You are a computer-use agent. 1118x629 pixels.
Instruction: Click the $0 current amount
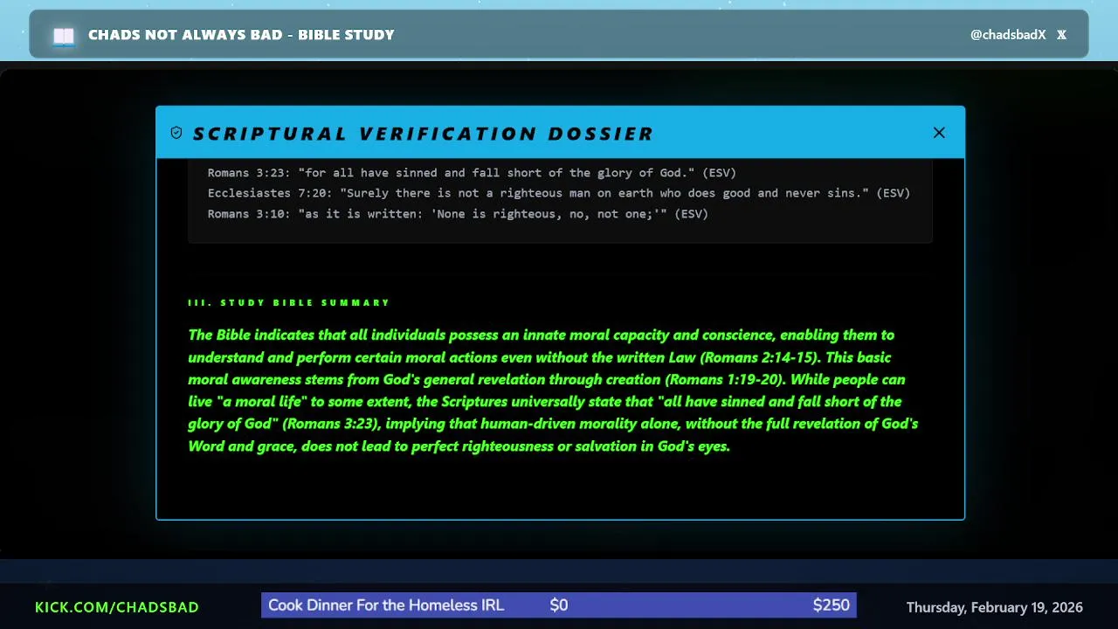click(559, 605)
